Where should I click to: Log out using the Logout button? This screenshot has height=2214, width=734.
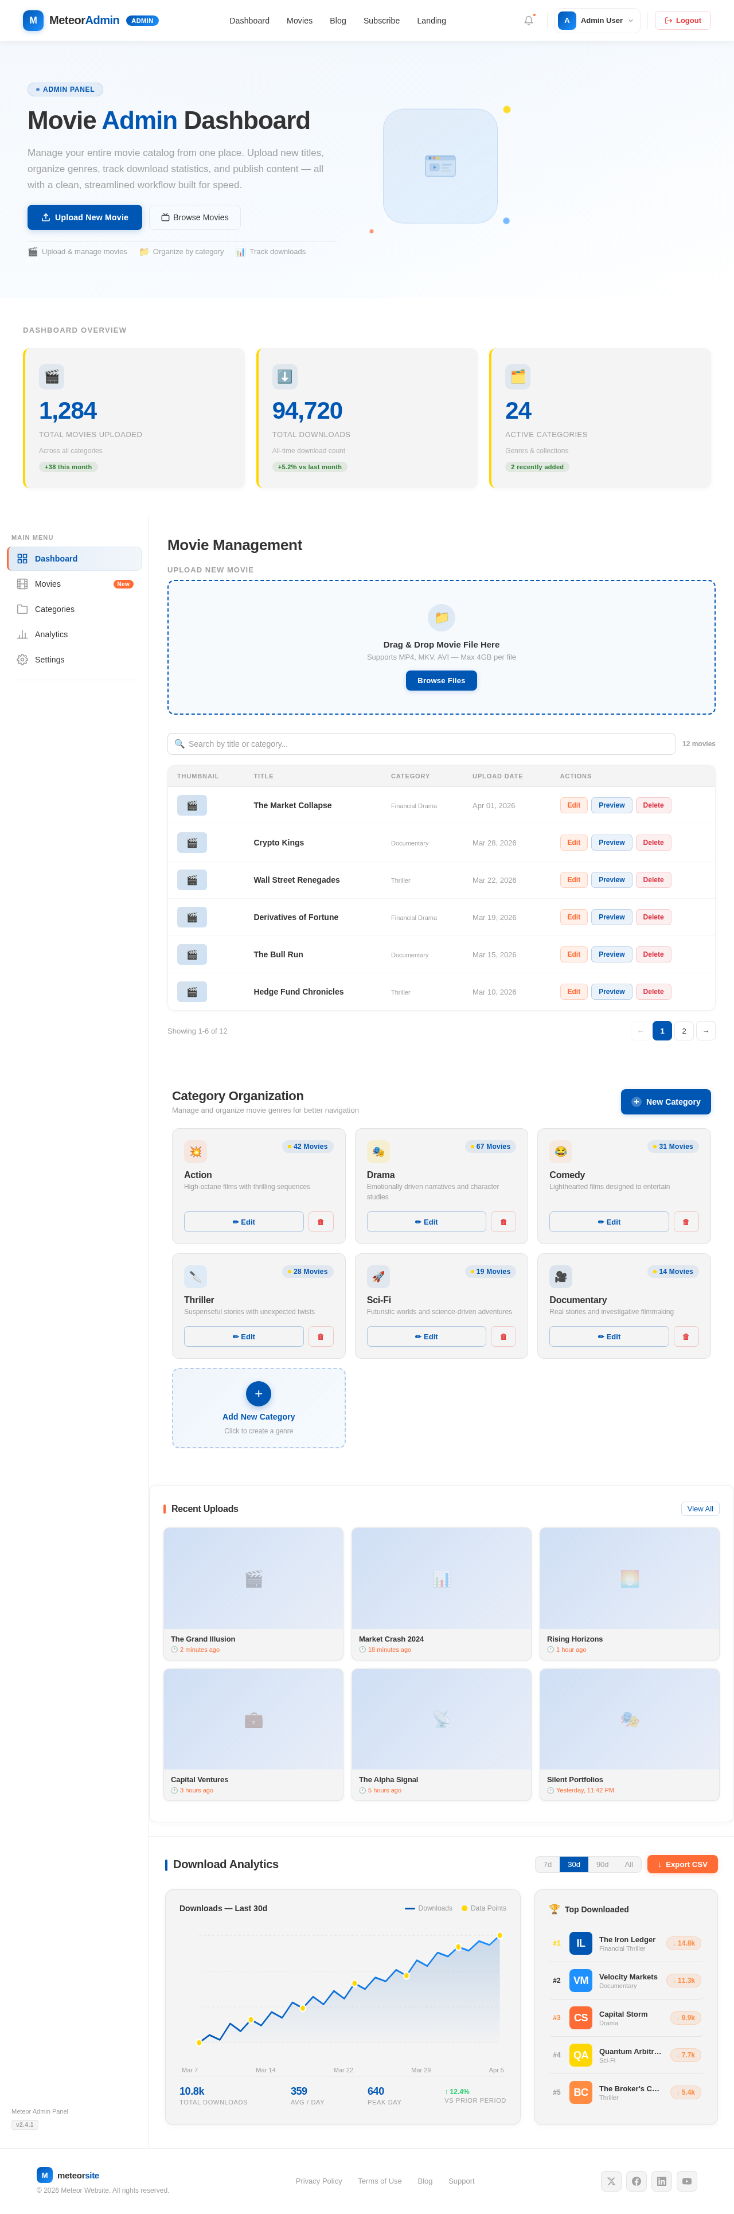pyautogui.click(x=682, y=21)
